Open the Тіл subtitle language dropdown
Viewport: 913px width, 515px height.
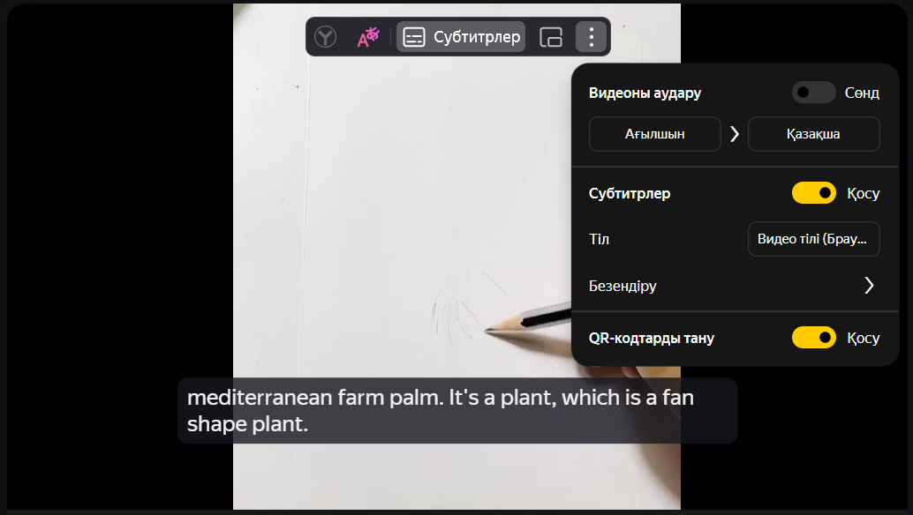point(813,239)
